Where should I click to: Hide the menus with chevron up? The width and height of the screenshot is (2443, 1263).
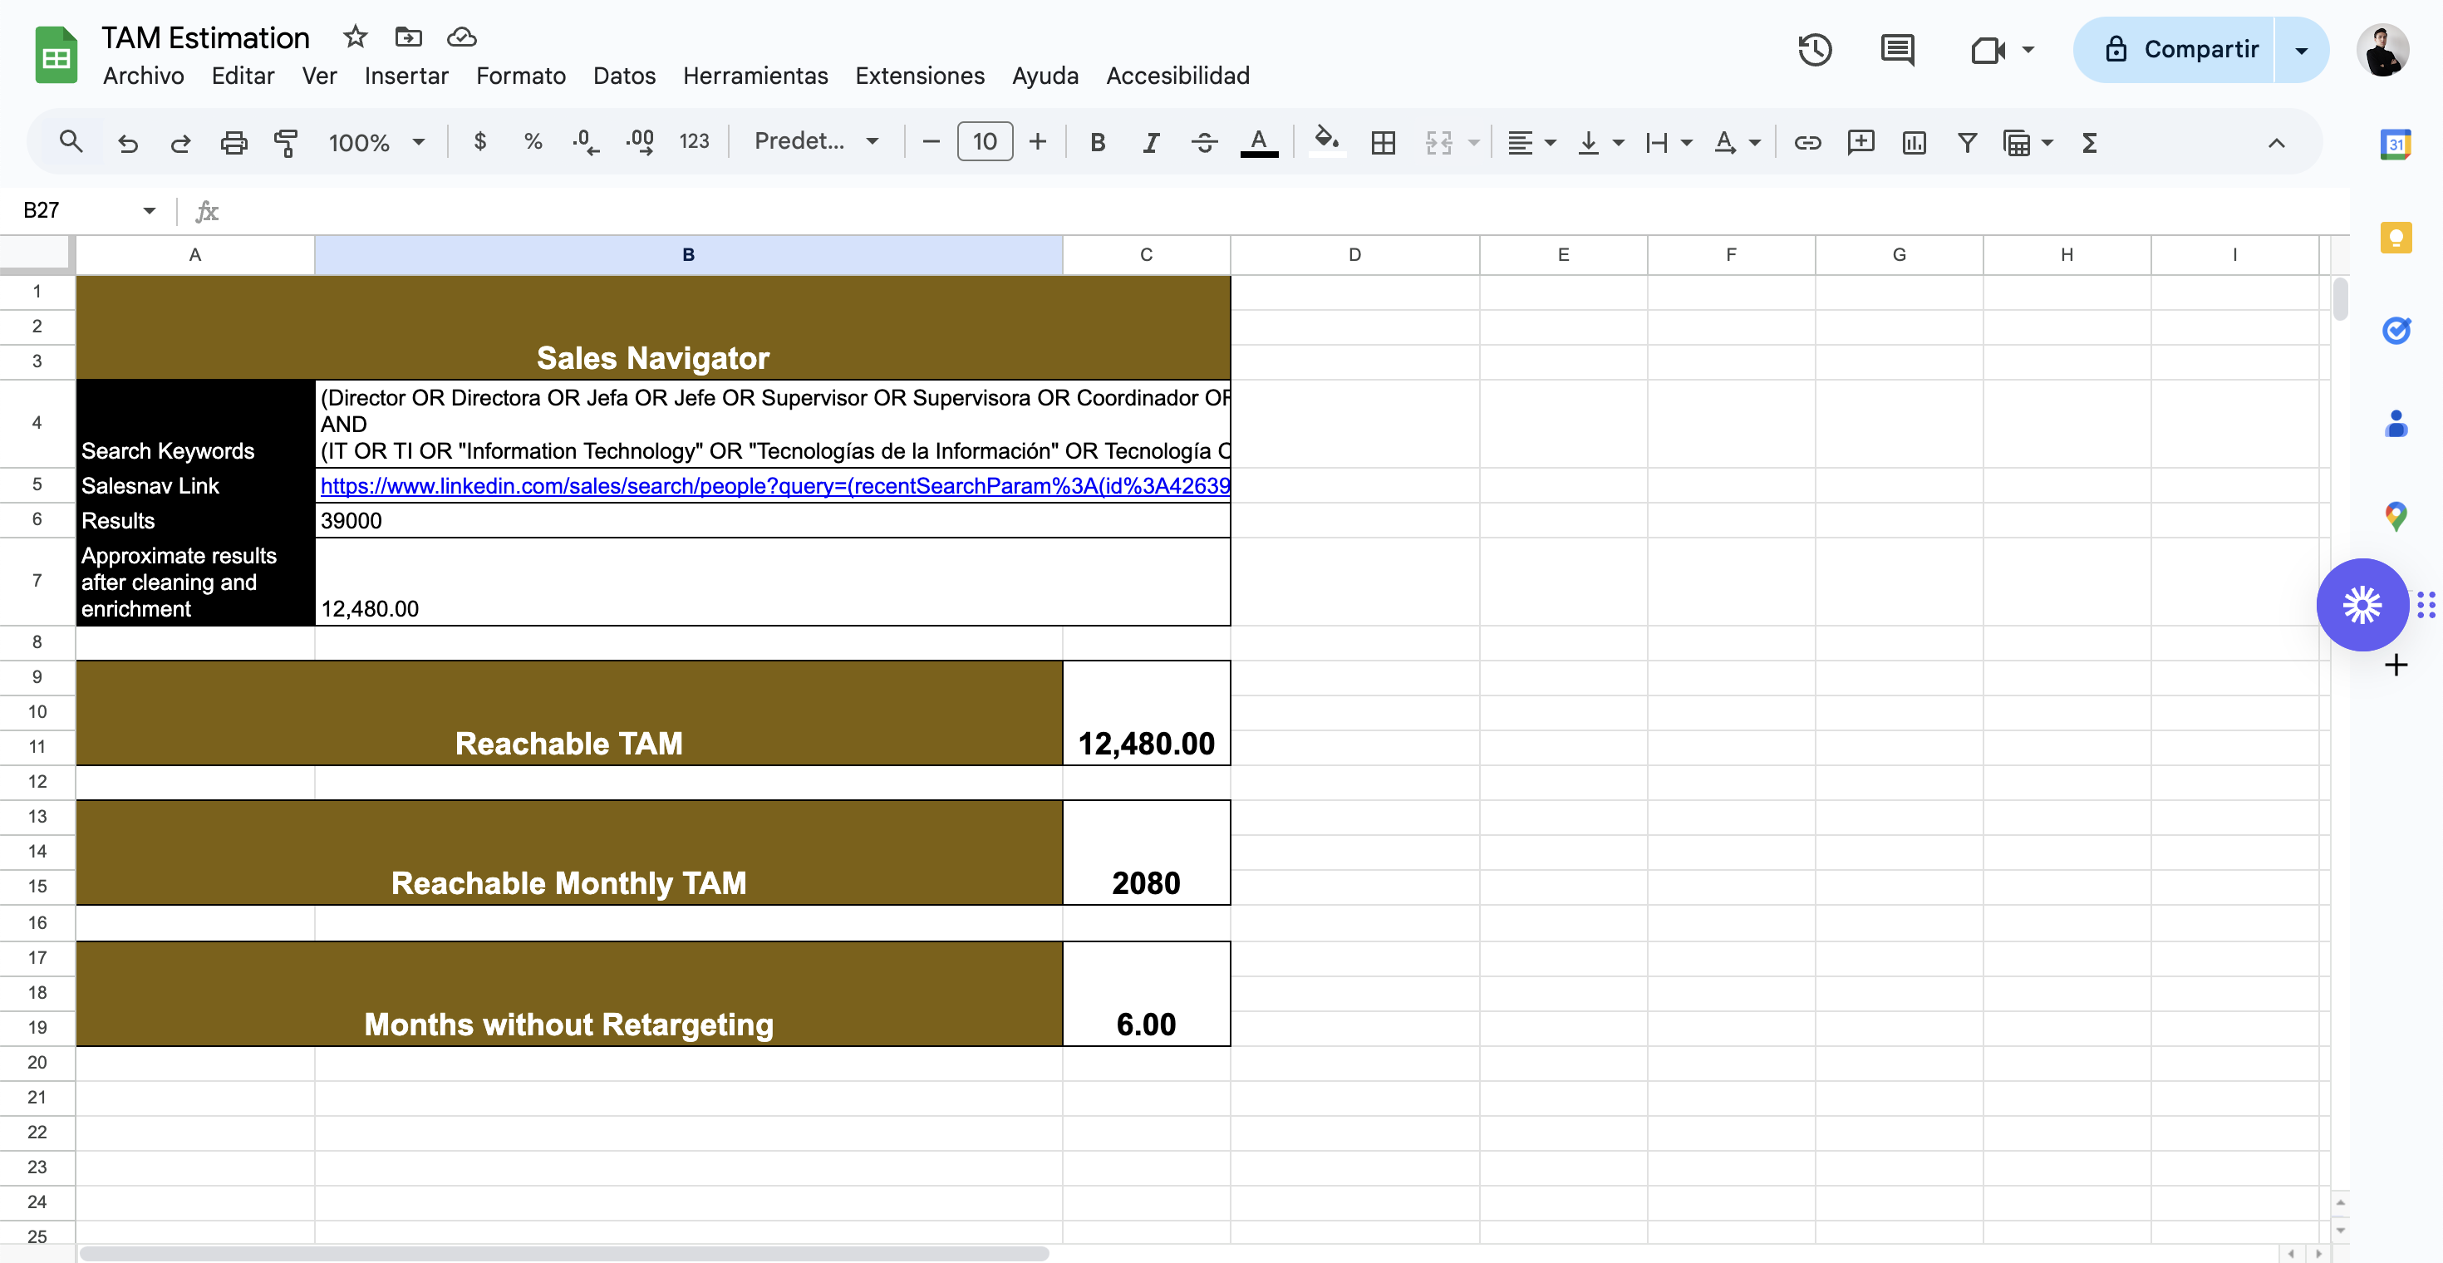[x=2276, y=142]
